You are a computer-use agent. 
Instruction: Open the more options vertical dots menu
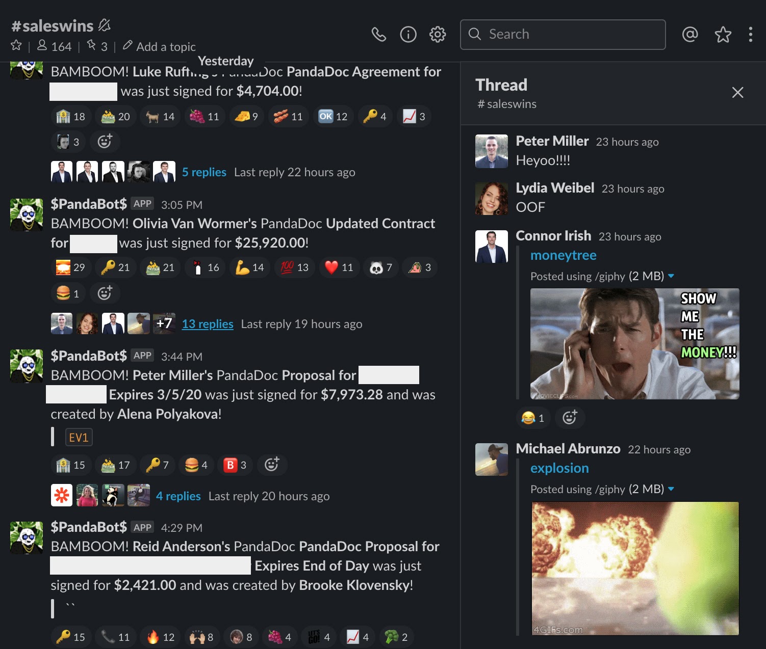(x=750, y=35)
